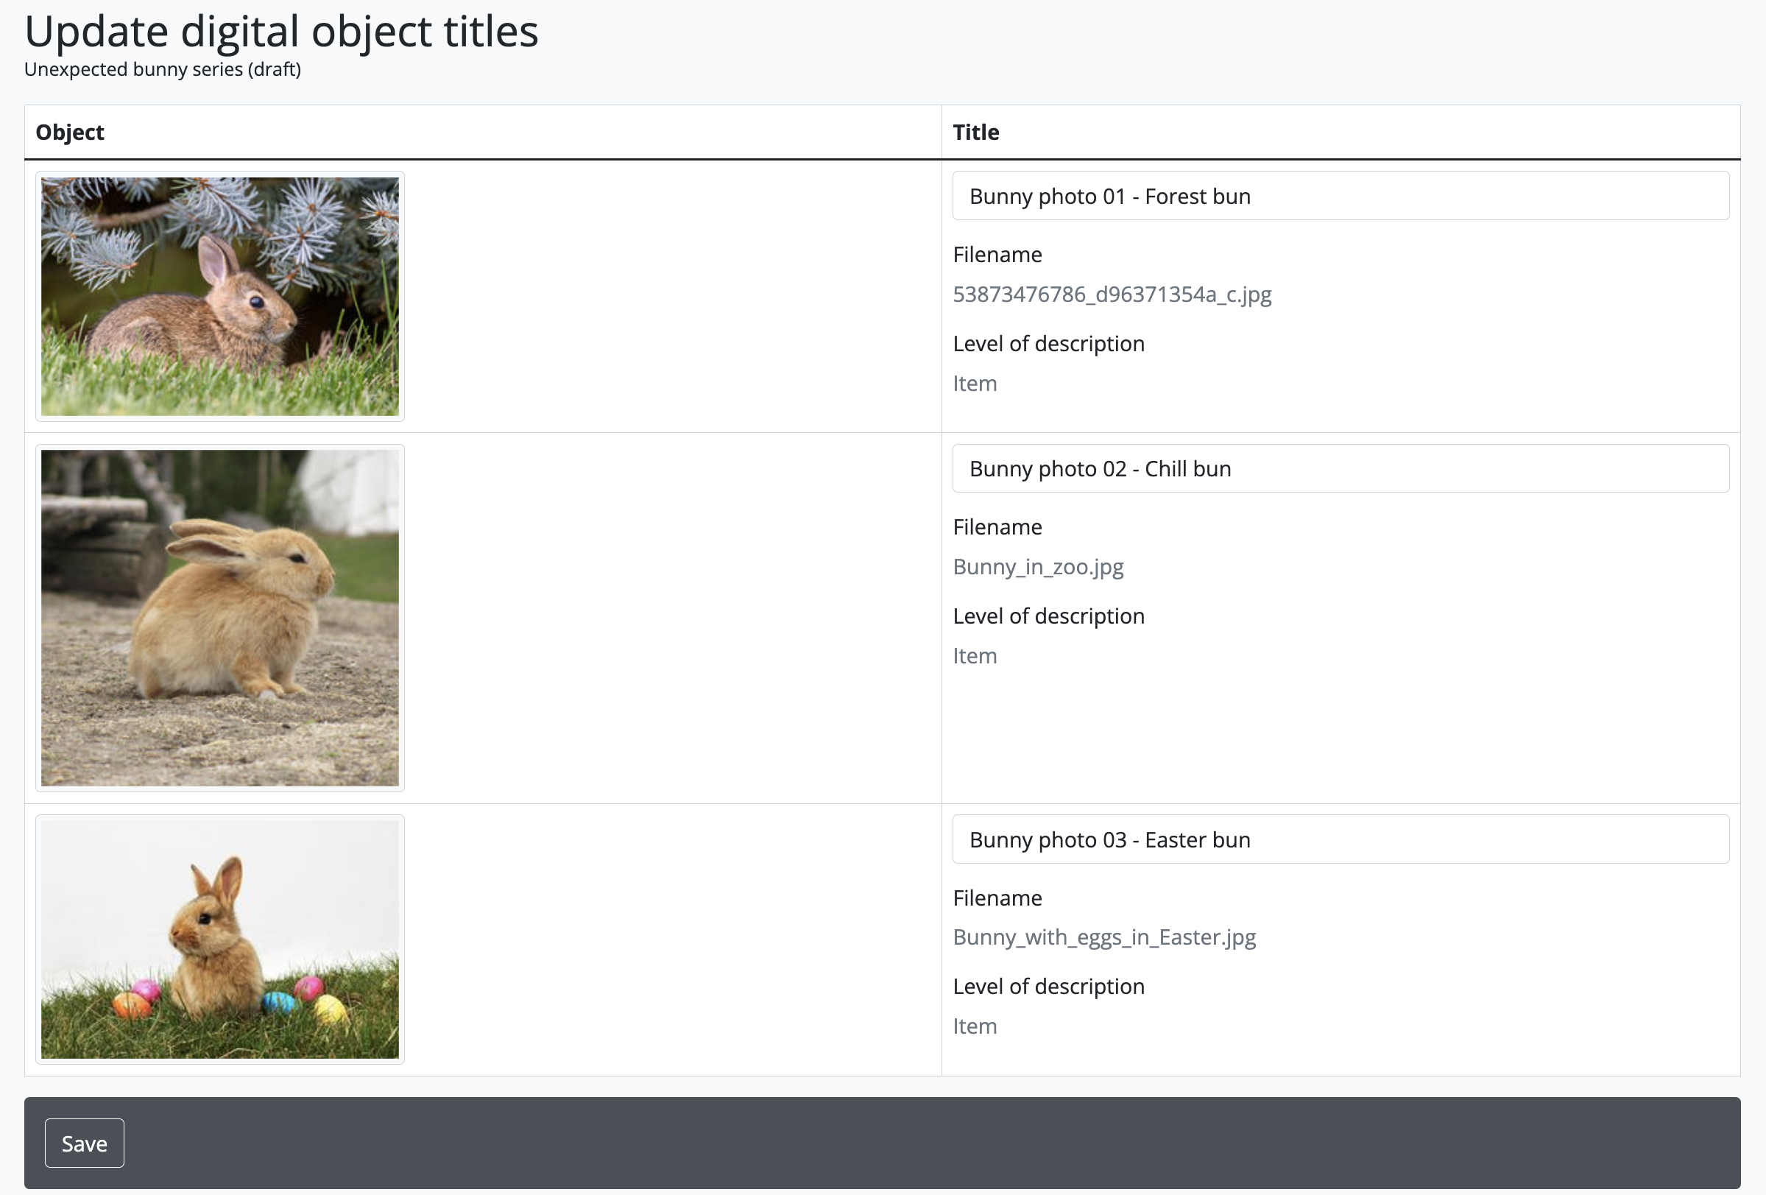Click Level of description label under Chill bun
The width and height of the screenshot is (1766, 1195).
(1048, 616)
